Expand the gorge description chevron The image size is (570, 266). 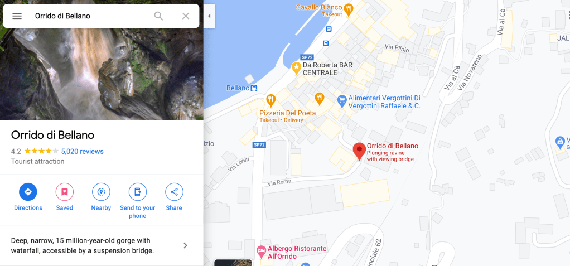pos(185,246)
